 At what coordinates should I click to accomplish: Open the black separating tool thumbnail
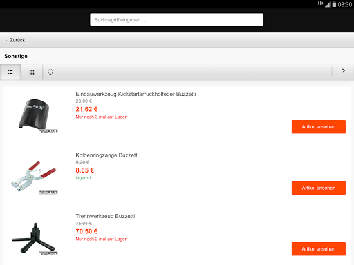[34, 239]
